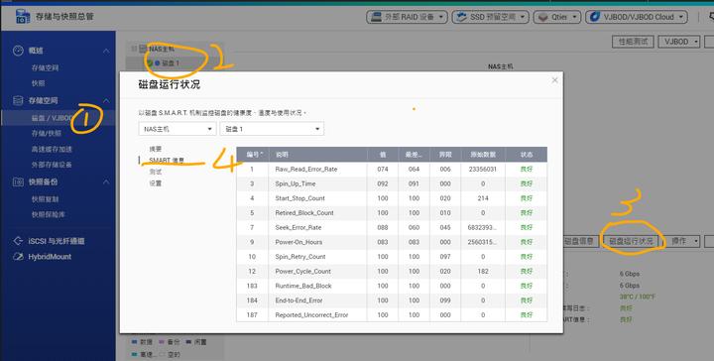
Task: Click the 磁盘运行状况 button
Action: pyautogui.click(x=631, y=241)
